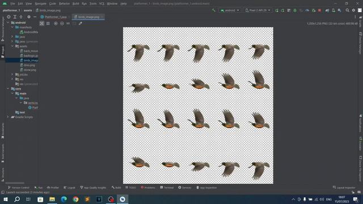Open the App Inspection tool window
Viewport: 363px width, 204px height.
point(206,188)
